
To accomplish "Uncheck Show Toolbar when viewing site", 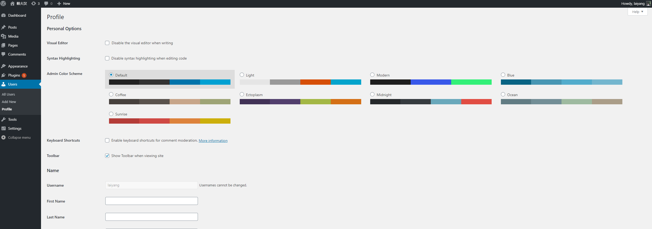I will coord(107,156).
